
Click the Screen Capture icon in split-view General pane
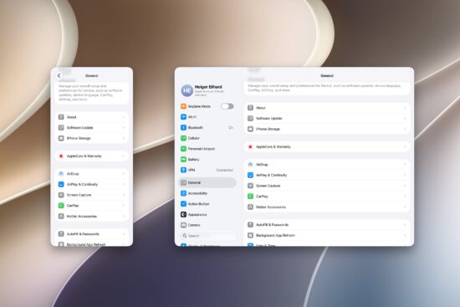coord(250,186)
